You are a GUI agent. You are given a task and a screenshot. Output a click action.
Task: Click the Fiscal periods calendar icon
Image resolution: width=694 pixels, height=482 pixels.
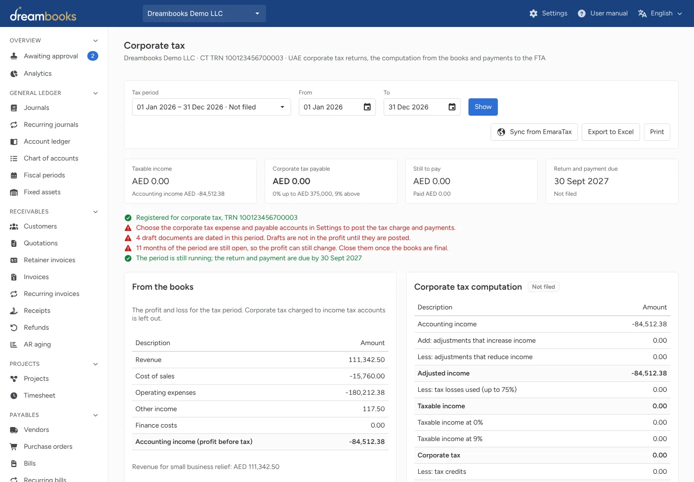point(14,175)
